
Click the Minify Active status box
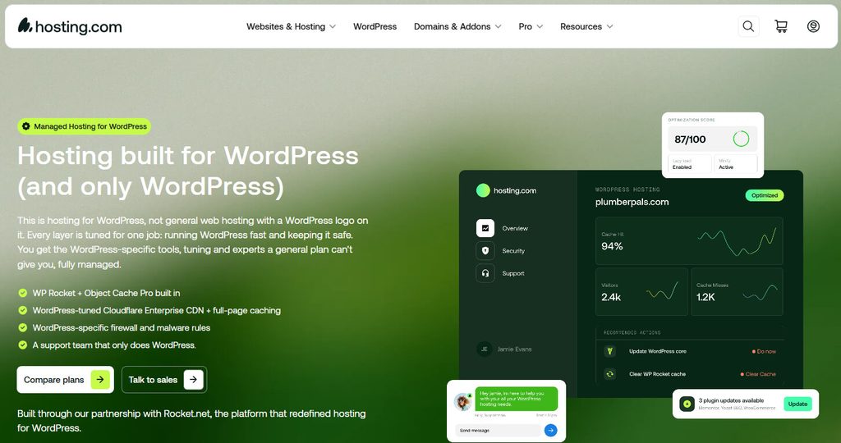[x=736, y=163]
